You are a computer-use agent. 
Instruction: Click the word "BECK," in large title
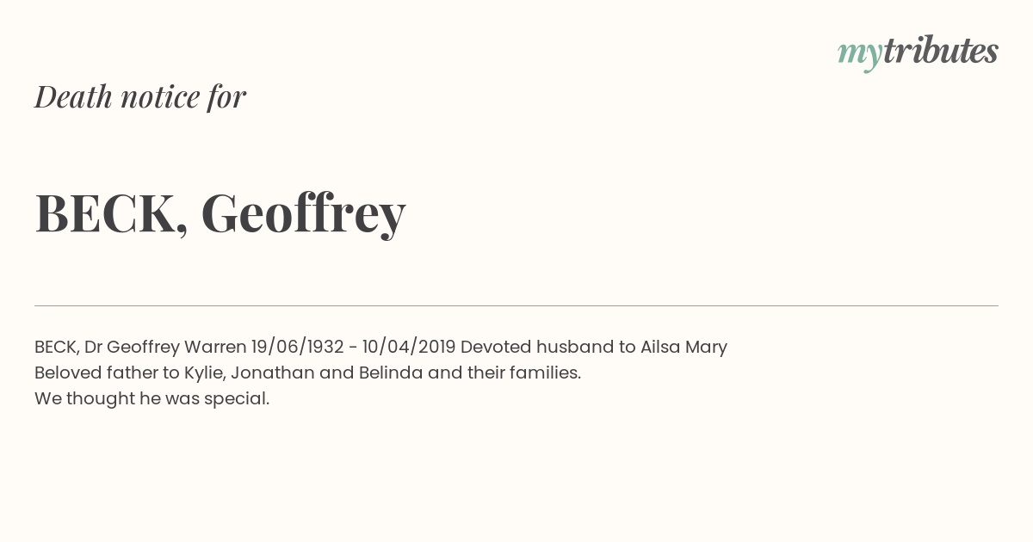point(112,213)
